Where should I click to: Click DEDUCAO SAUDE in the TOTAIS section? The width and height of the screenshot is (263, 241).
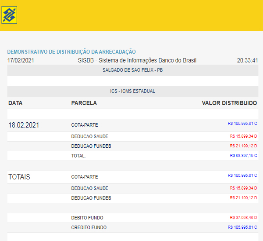(90, 188)
